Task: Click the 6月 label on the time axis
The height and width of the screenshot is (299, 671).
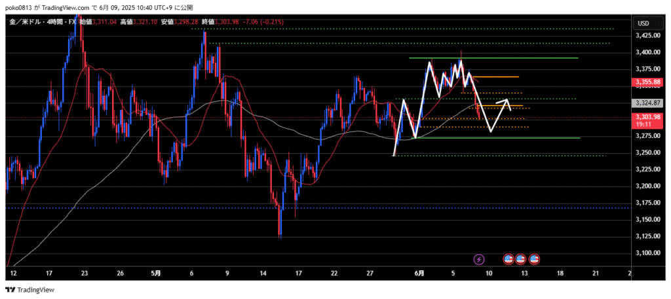Action: click(x=419, y=272)
